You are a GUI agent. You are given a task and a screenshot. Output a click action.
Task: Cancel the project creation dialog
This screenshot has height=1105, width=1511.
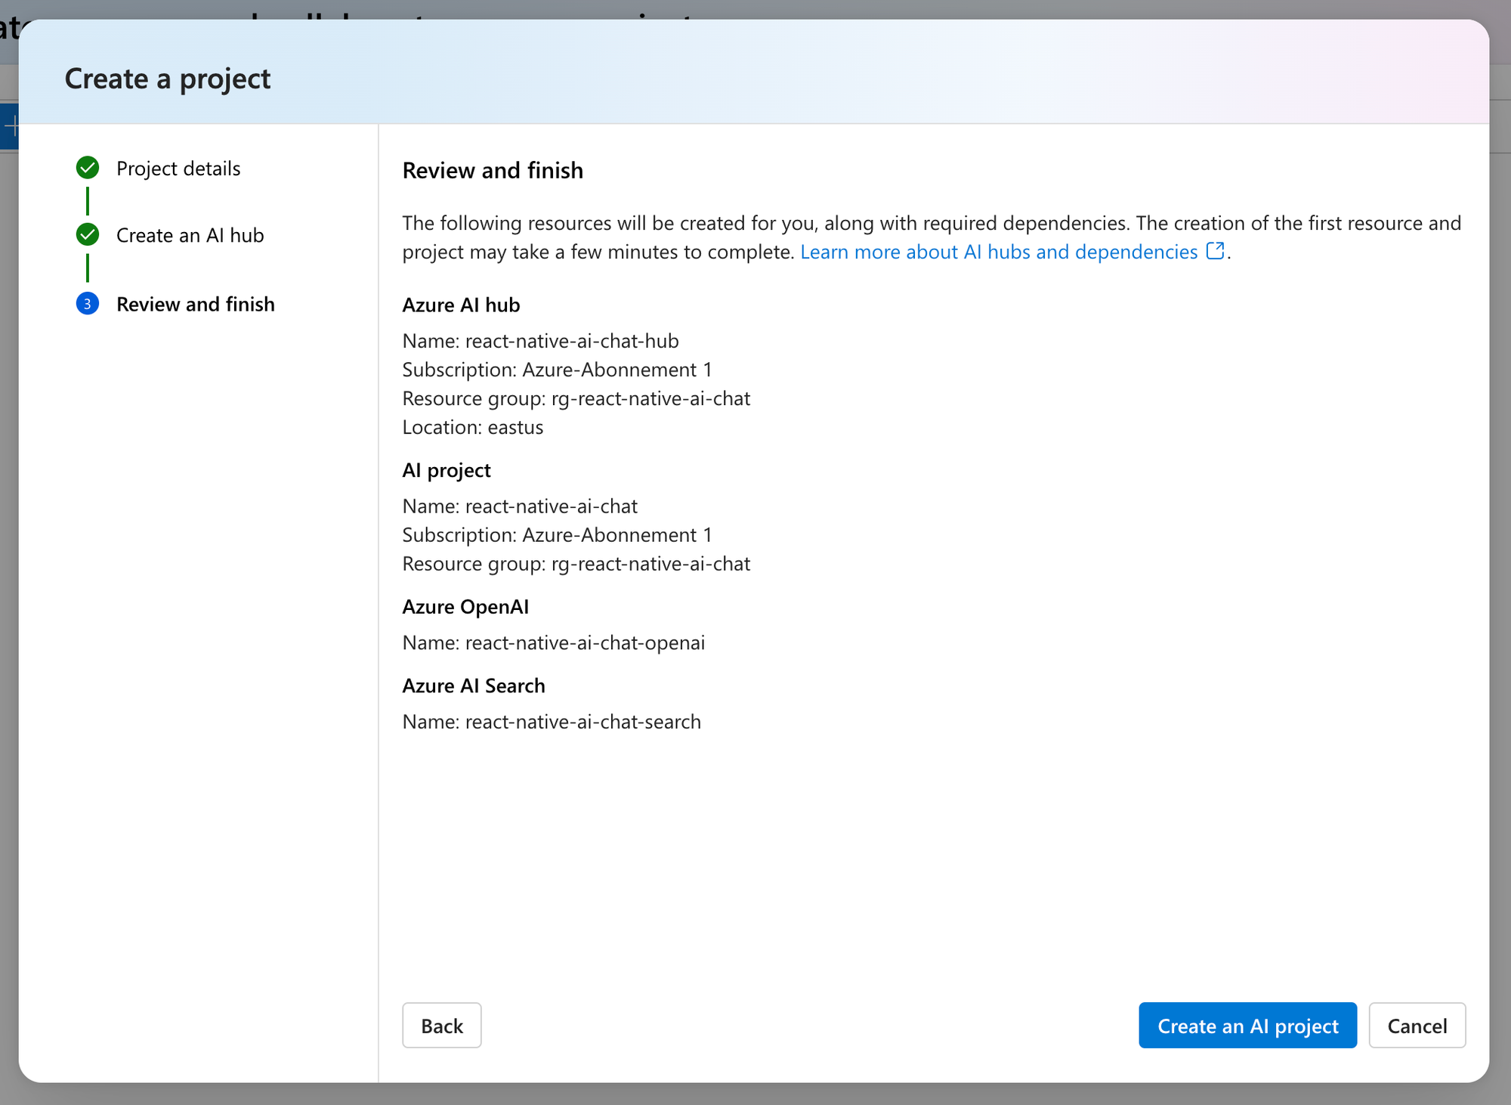pos(1417,1025)
